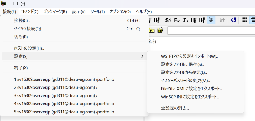Screen dimensions: 255x121
Task: Go to parent folder using up-folder icon
Action: (152, 30)
